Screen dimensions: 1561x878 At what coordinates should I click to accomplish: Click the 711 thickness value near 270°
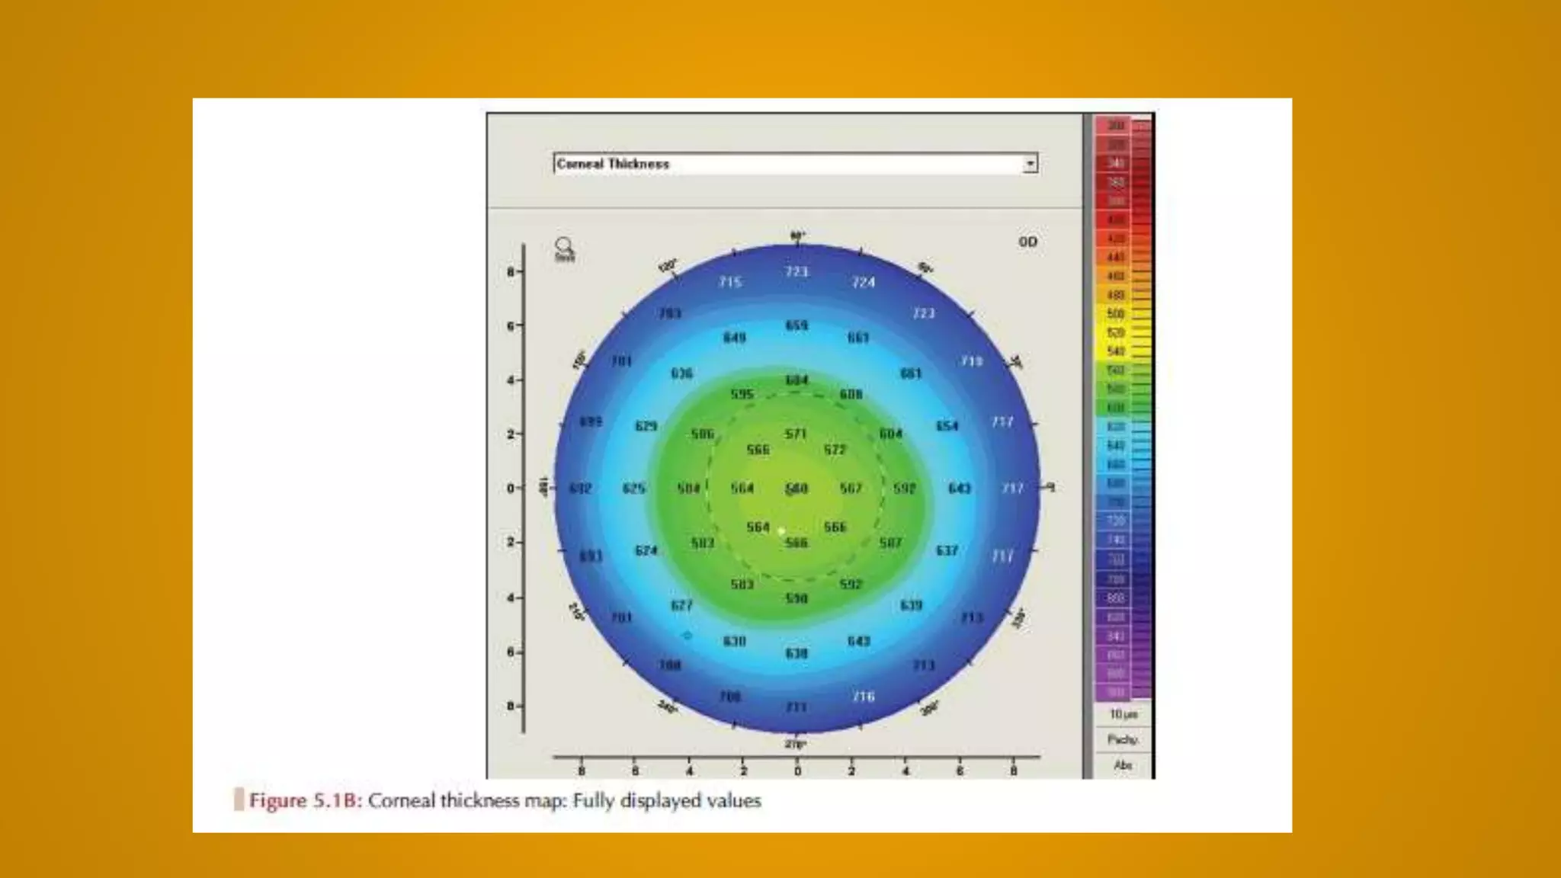796,707
